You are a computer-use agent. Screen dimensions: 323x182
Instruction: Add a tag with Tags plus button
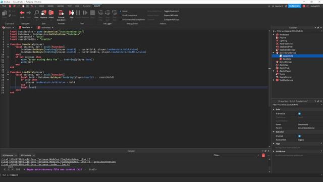click(321, 144)
